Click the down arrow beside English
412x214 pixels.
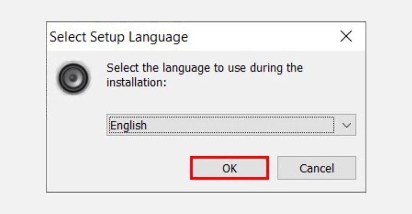(346, 125)
